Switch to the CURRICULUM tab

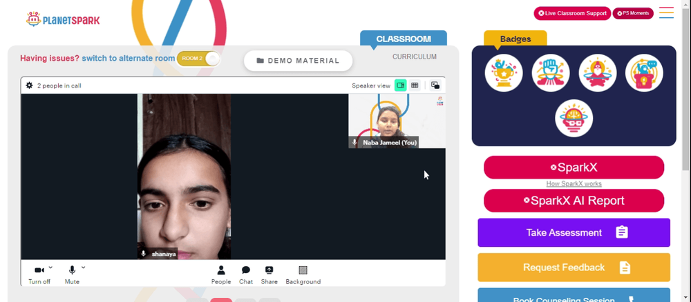[x=414, y=57]
